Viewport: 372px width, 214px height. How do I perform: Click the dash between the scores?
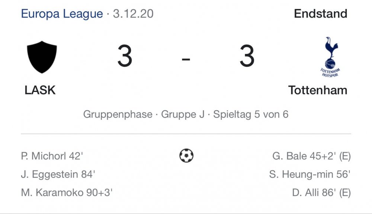(186, 58)
